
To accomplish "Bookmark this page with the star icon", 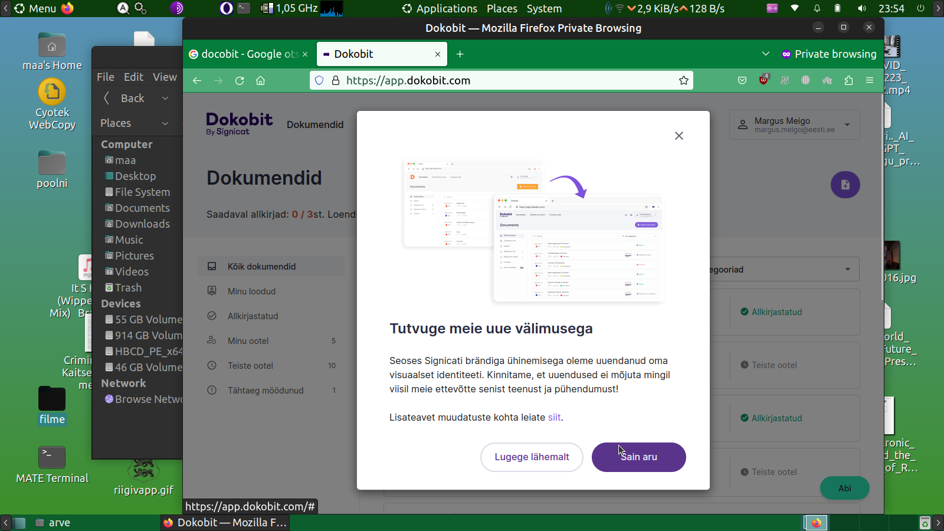I will click(684, 81).
